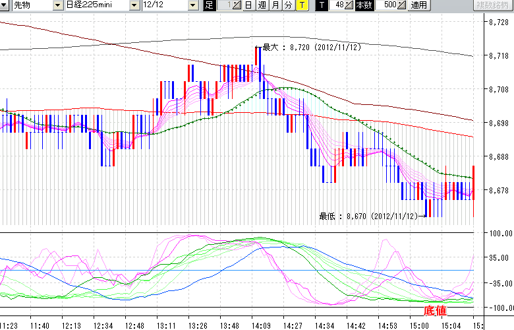Click the black T label icon
The width and height of the screenshot is (514, 330).
[x=321, y=5]
